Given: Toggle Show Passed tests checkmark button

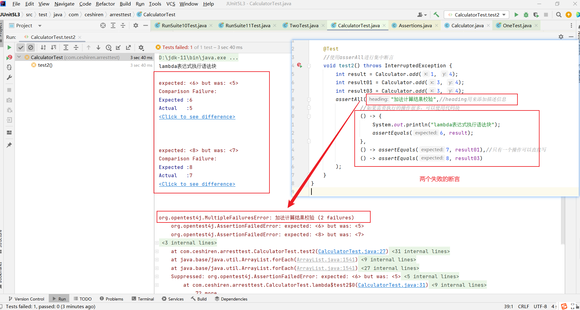Looking at the screenshot, I should click(21, 47).
